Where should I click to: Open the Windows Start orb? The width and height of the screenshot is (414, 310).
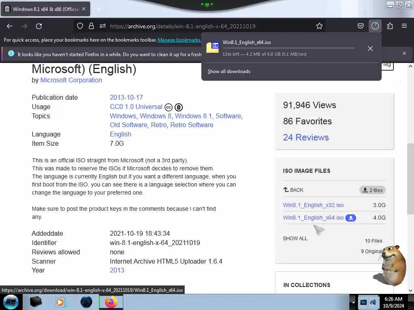[x=11, y=302]
